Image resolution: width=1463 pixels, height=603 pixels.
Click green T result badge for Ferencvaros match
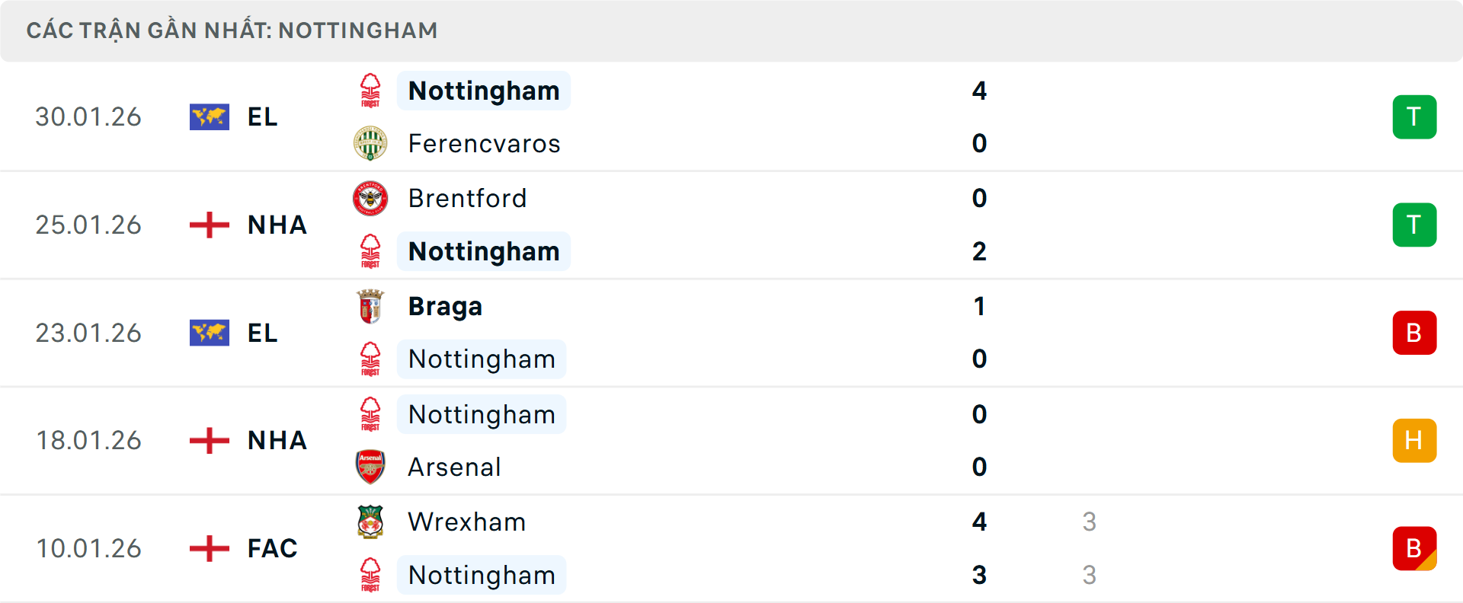click(x=1414, y=117)
